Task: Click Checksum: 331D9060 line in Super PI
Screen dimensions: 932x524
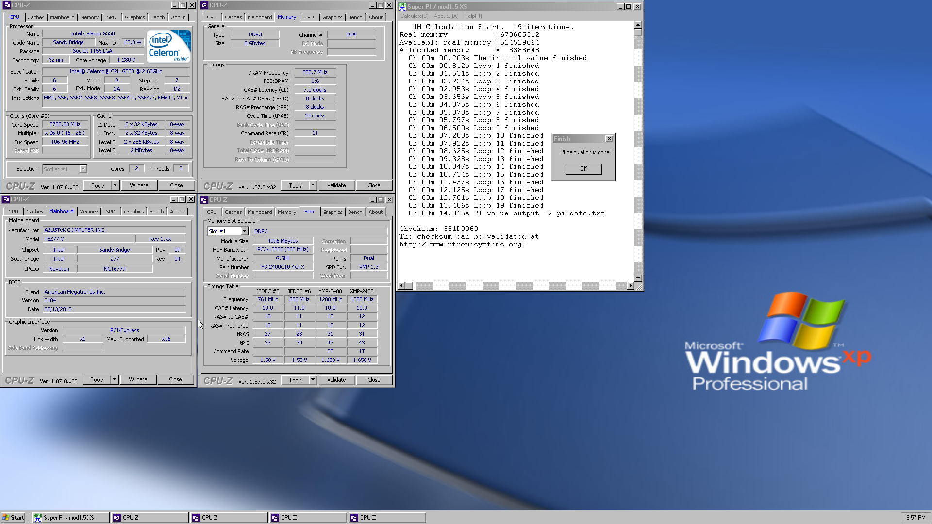Action: (x=439, y=229)
